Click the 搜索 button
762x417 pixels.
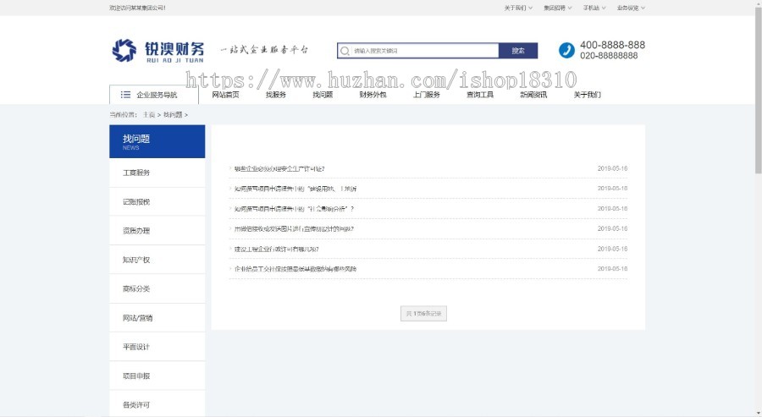point(518,51)
